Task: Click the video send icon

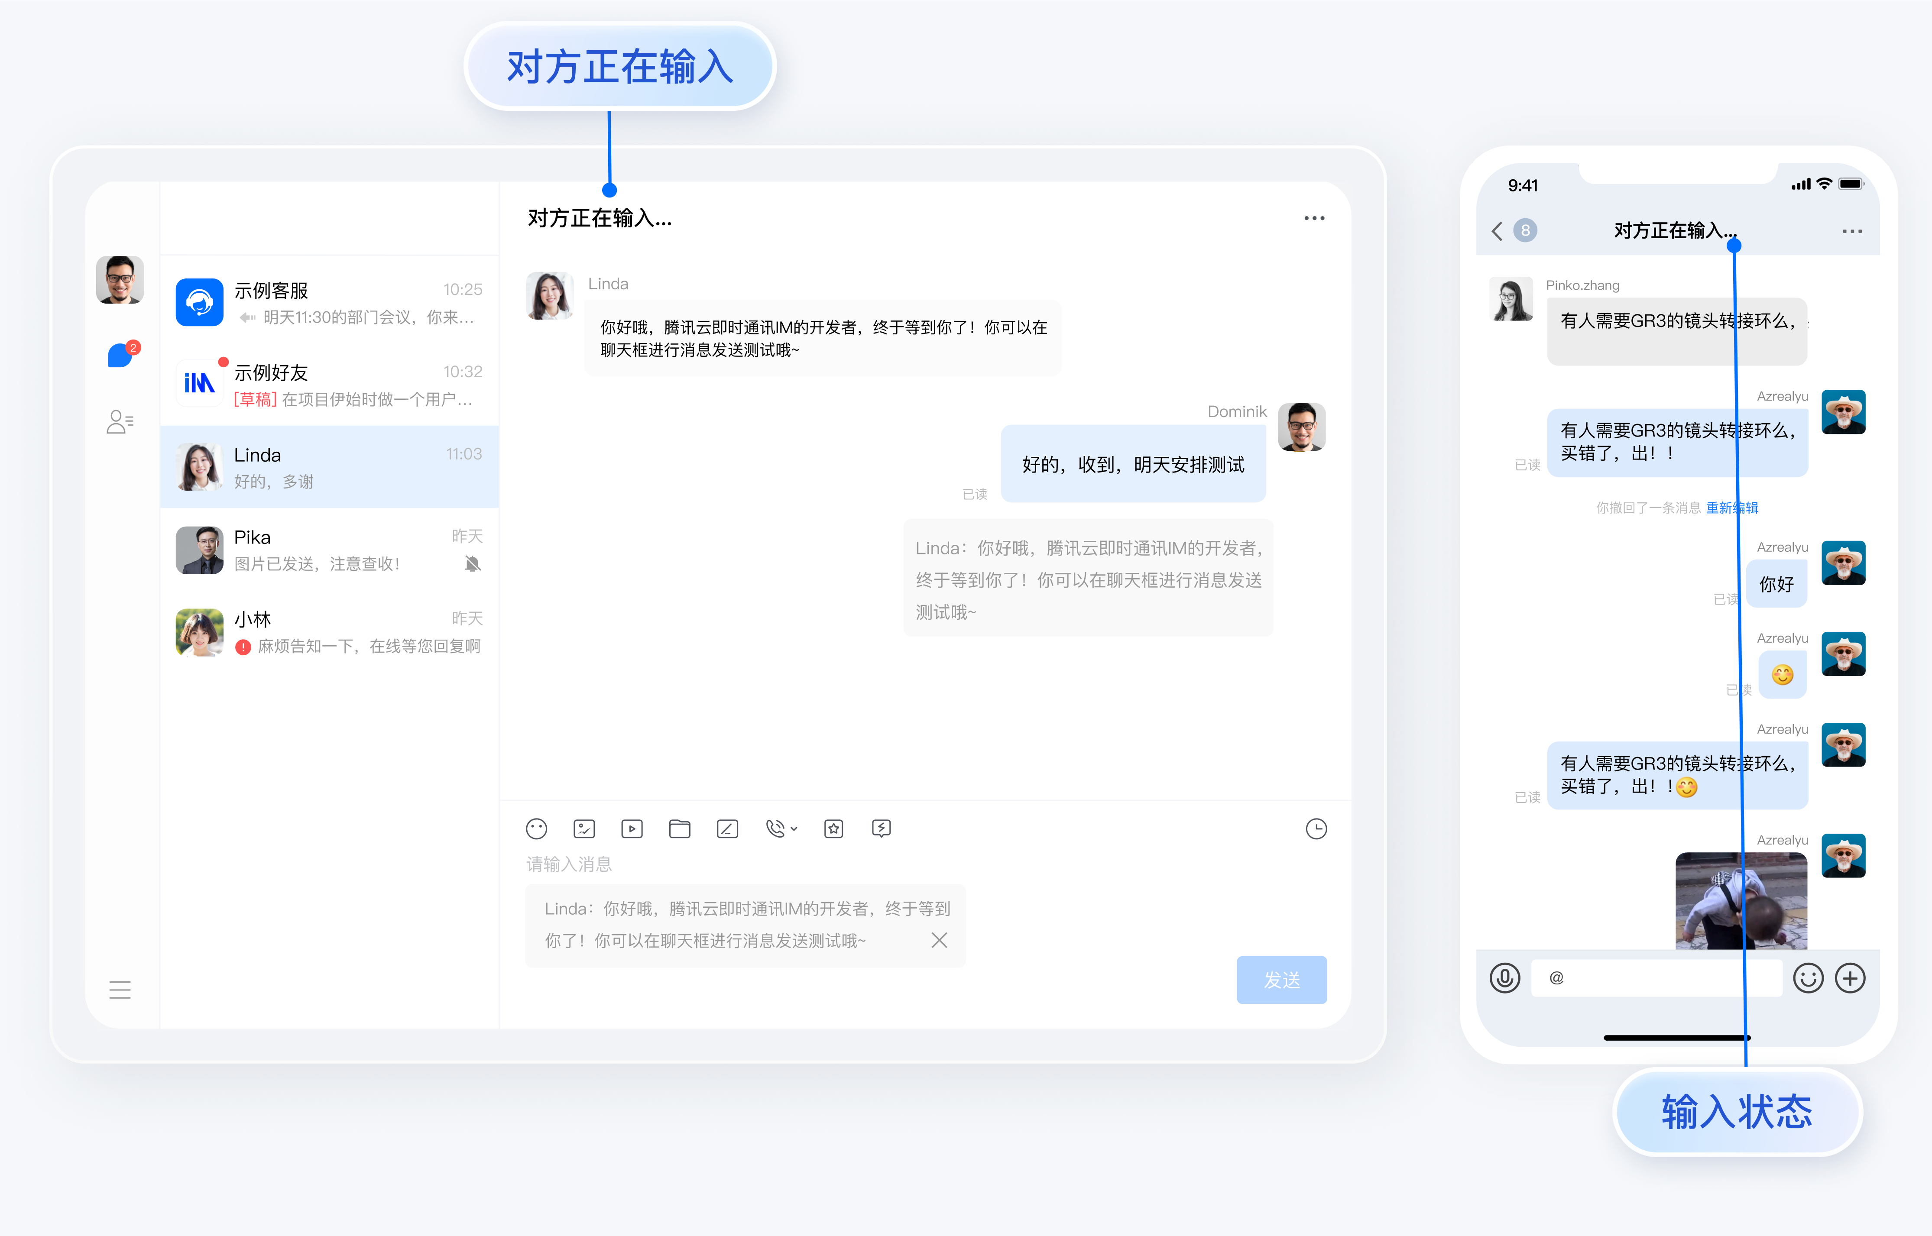Action: [x=632, y=828]
